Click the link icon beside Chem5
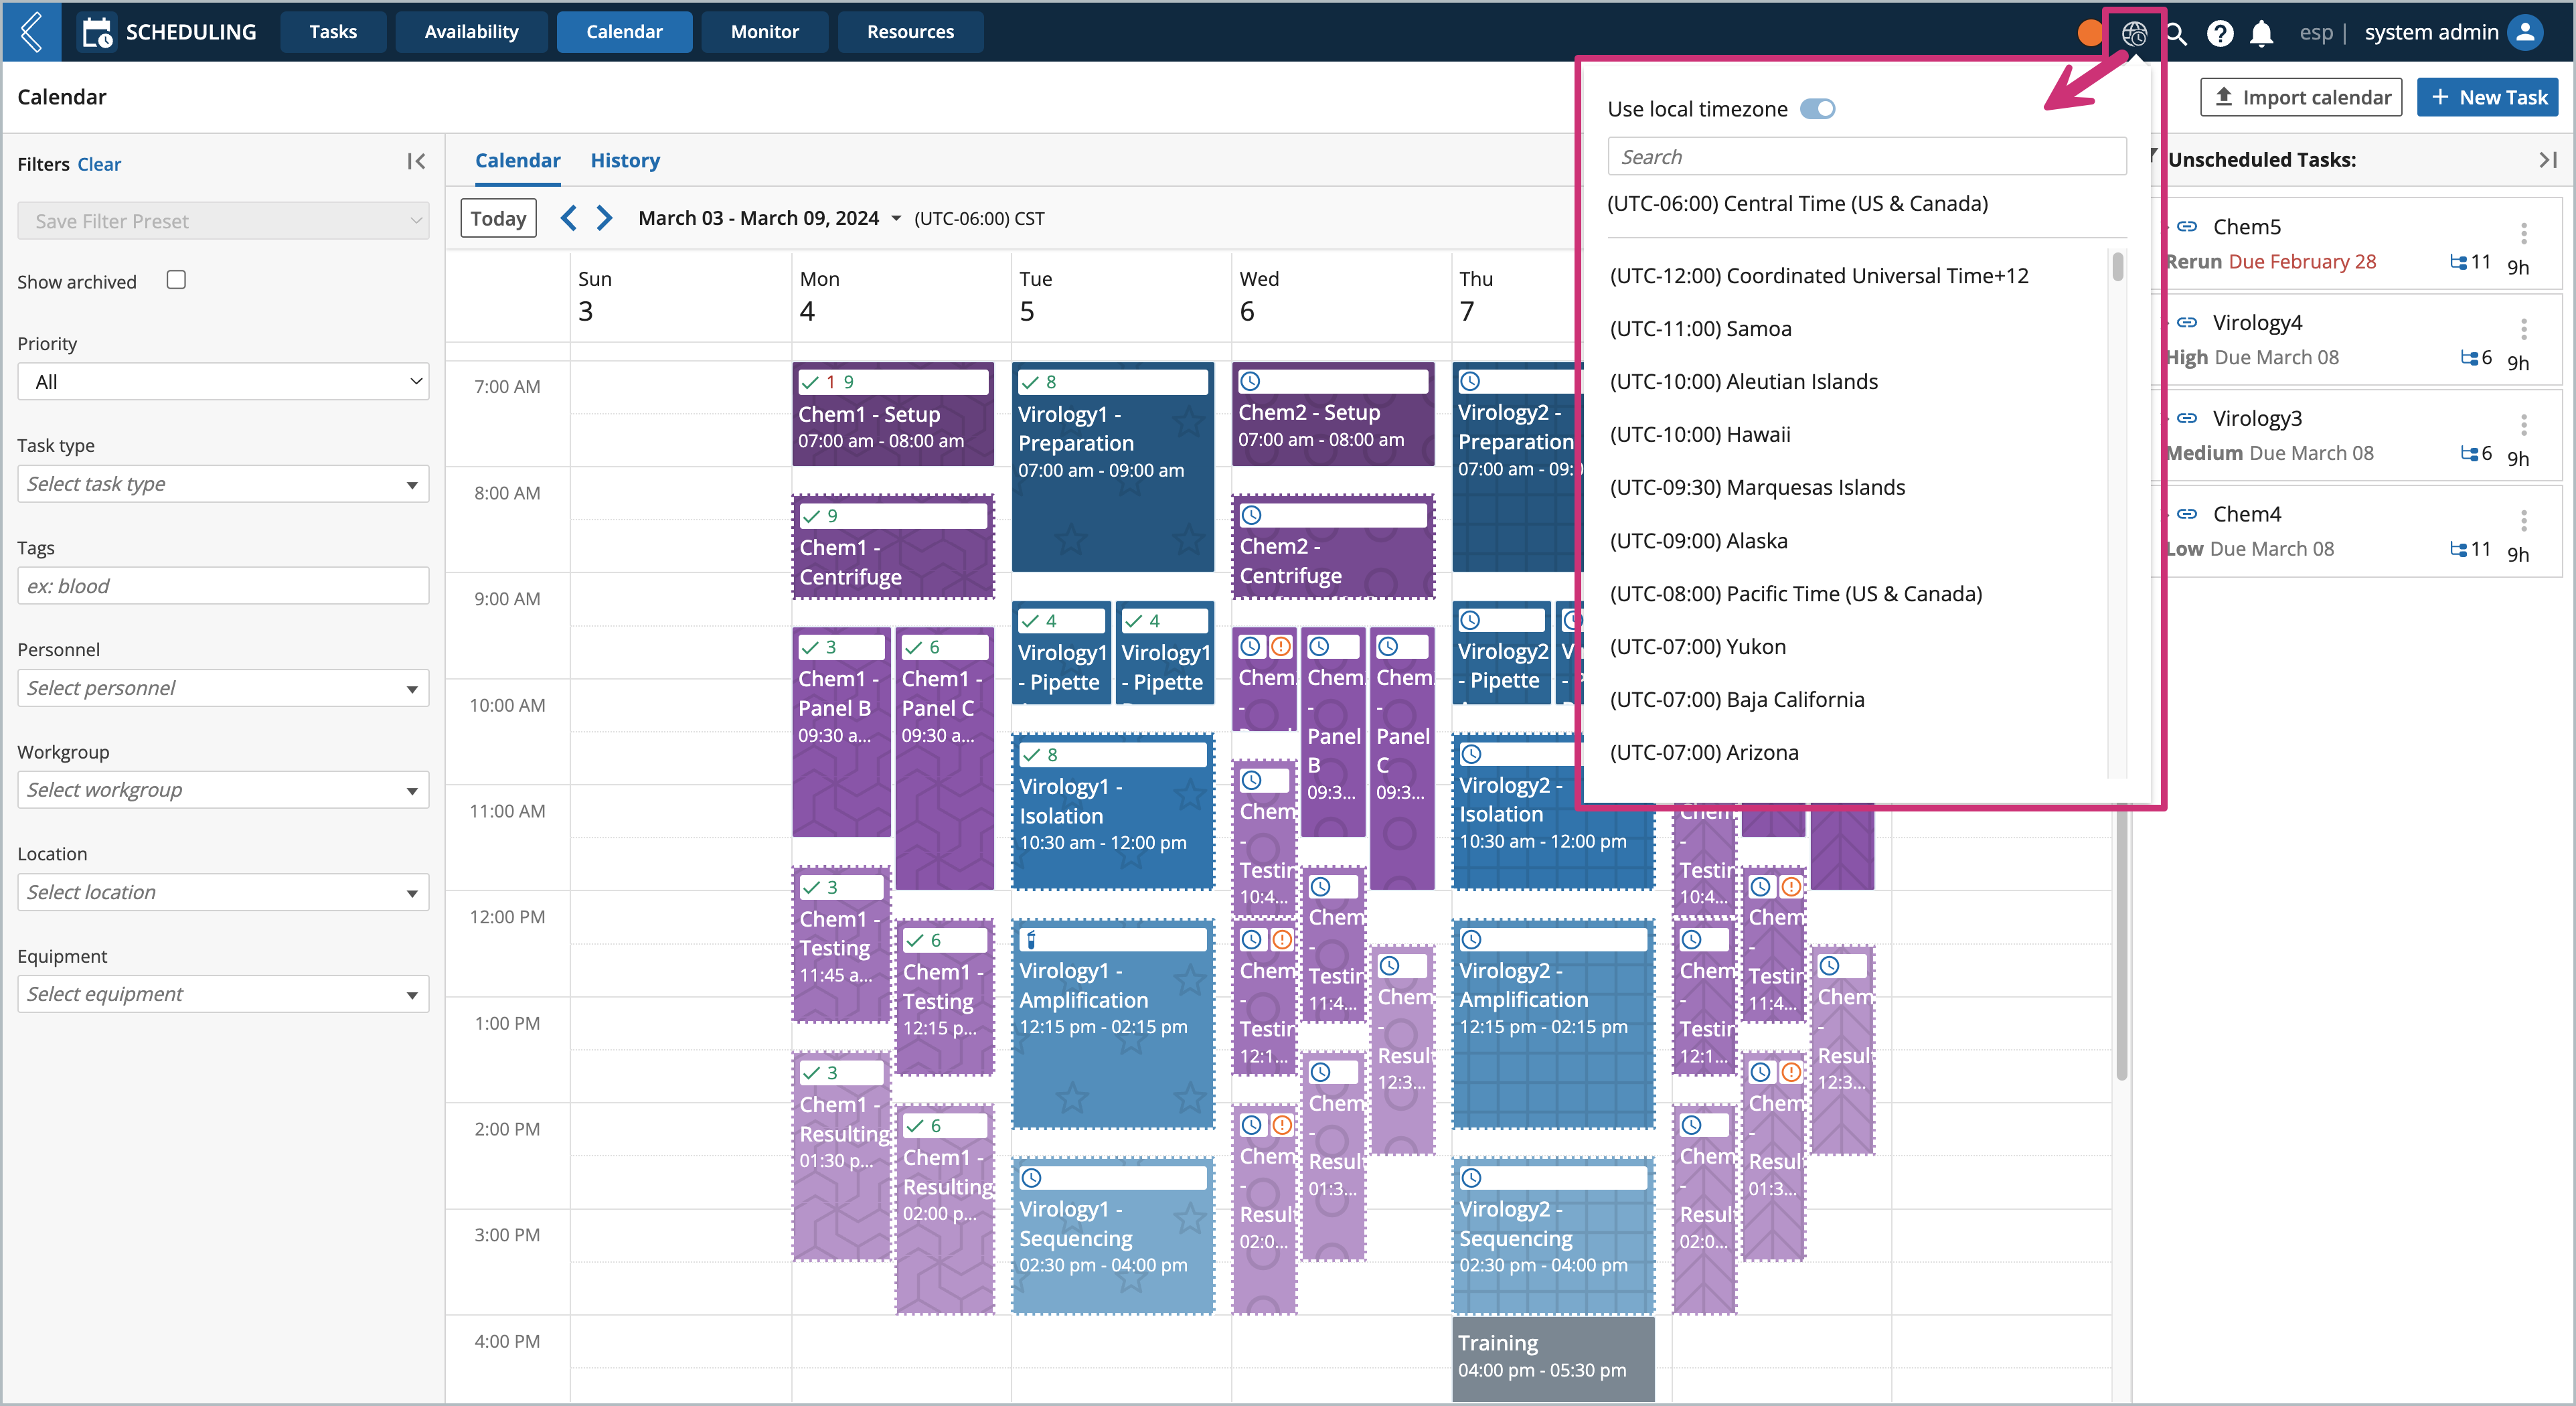Image resolution: width=2576 pixels, height=1406 pixels. [2187, 227]
